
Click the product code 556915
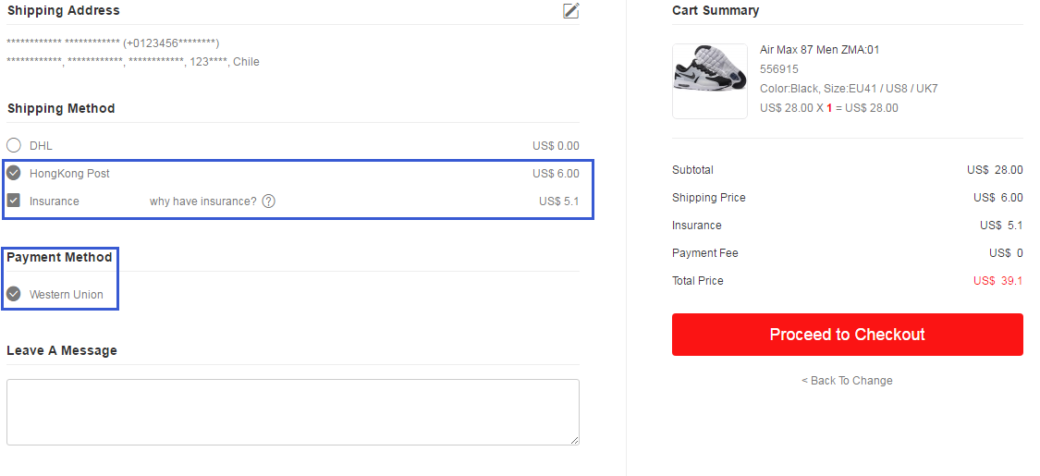click(779, 69)
